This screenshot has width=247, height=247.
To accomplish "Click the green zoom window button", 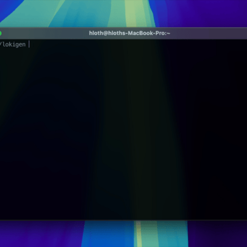I will click(x=0, y=33).
